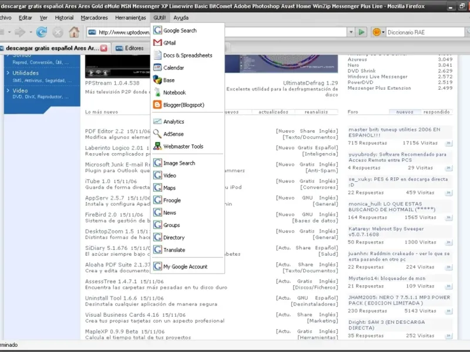470x352 pixels.
Task: Click the Groups icon
Action: 157,225
